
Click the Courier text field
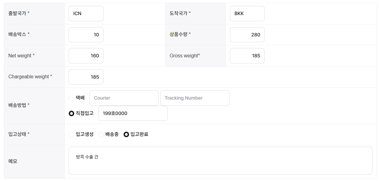(x=124, y=98)
